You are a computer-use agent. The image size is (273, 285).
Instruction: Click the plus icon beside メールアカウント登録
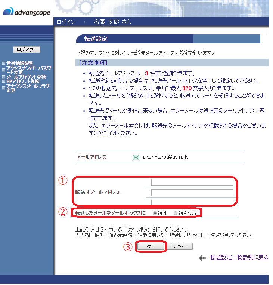[3, 77]
